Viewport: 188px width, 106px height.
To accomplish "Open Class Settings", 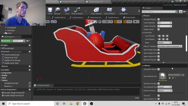I will point(96,11).
